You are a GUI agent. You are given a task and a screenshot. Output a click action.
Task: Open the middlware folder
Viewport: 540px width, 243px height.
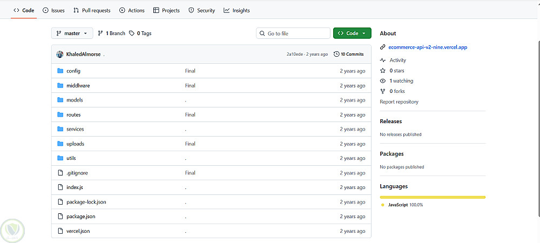[x=78, y=85]
